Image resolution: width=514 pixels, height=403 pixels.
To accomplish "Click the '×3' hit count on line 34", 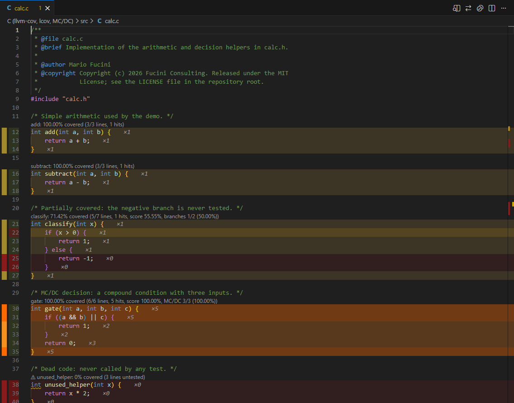I will tap(92, 343).
